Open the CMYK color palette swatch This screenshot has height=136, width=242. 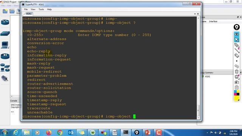[x=237, y=93]
